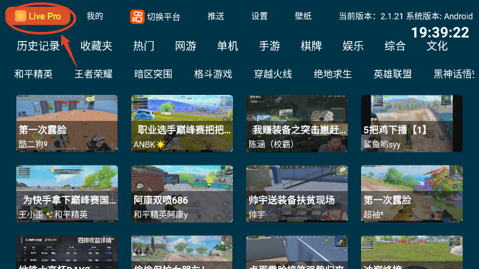Viewport: 479px width, 269px height.
Task: Open the 壁纸 wallpaper option
Action: [303, 16]
